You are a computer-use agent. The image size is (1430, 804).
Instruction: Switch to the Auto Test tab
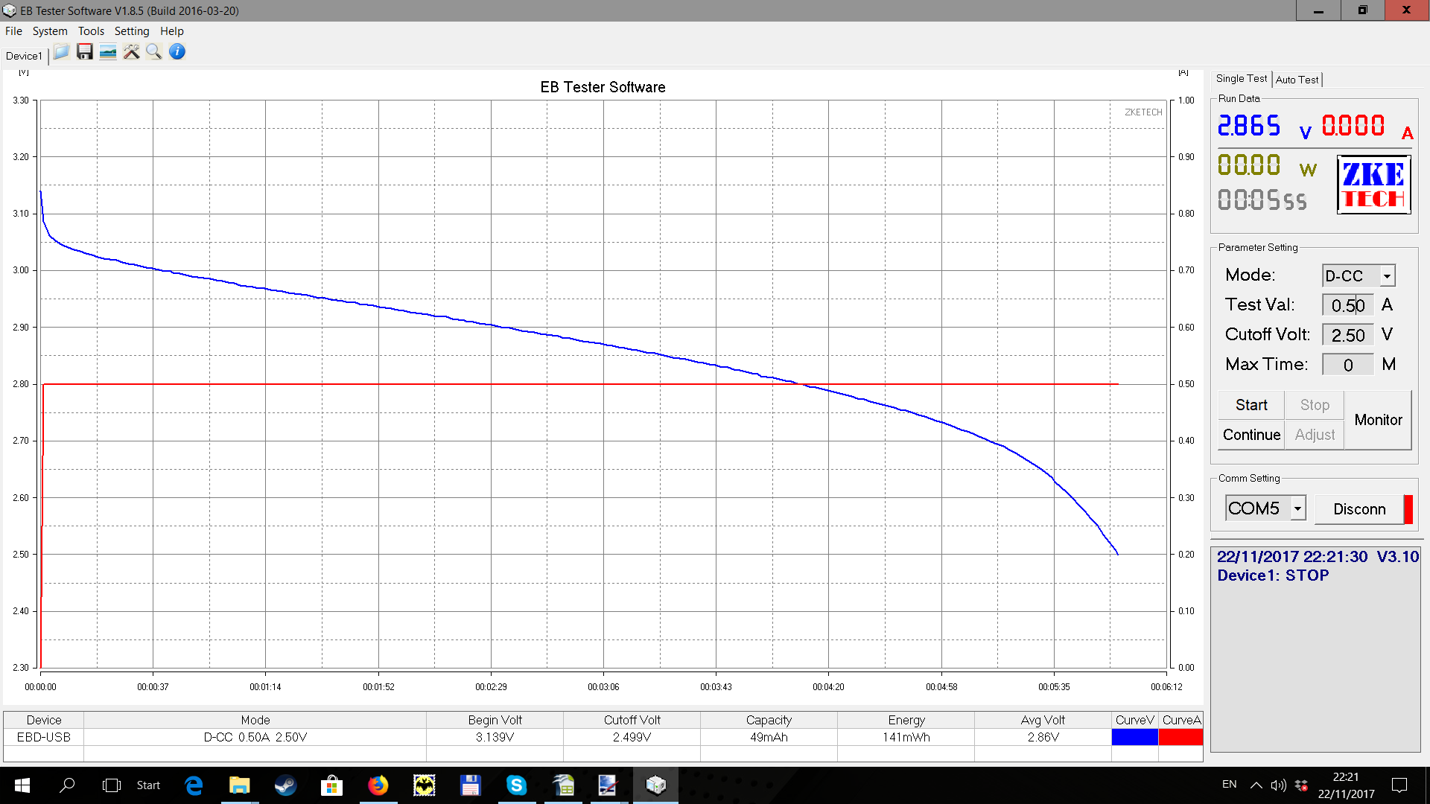pos(1297,80)
